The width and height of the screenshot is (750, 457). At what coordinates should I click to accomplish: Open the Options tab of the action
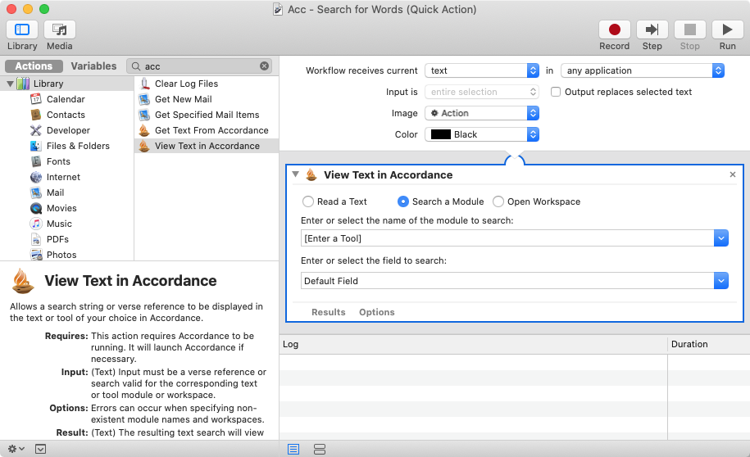376,312
